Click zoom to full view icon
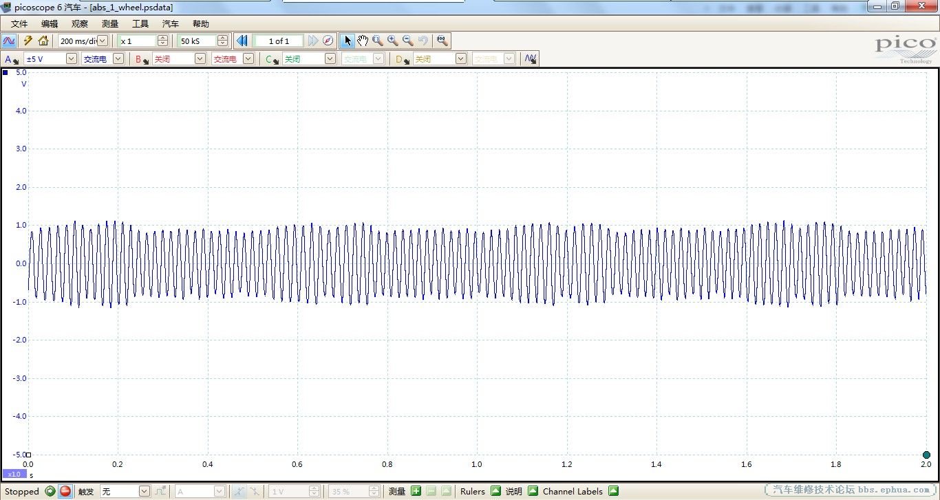Screen dimensions: 940x500 (x=442, y=41)
